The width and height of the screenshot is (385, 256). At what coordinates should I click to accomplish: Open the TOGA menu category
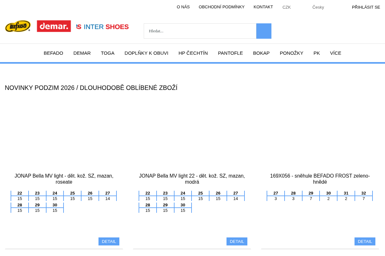[x=107, y=53]
